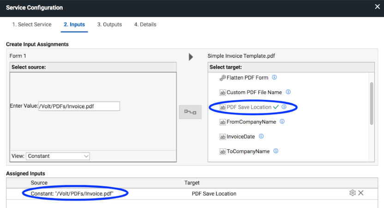Click info icon next to PDF Save Location
384x208 pixels.
284,107
